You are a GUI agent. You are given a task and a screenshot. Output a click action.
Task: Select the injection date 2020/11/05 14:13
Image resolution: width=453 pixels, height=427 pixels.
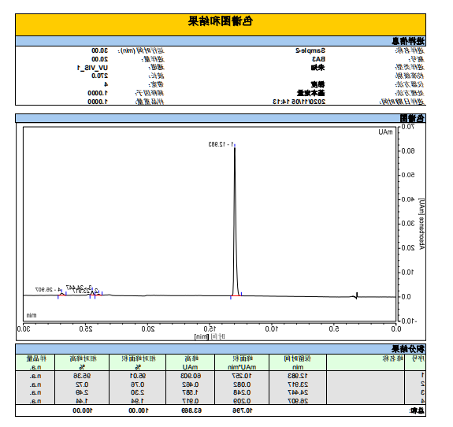[299, 102]
